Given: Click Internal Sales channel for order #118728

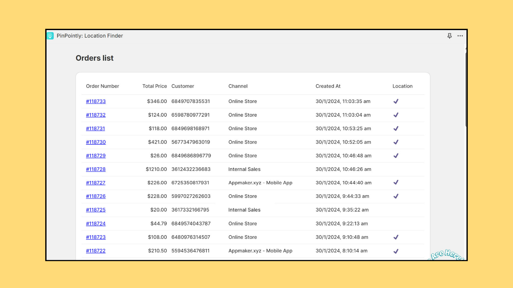Looking at the screenshot, I should [244, 169].
